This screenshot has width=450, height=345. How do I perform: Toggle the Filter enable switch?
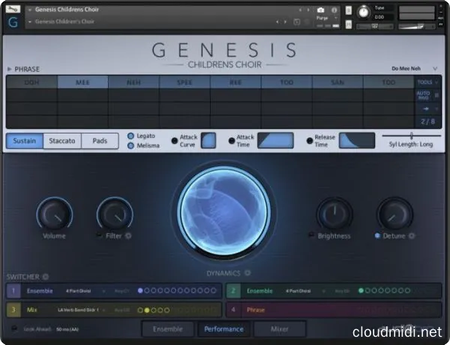[99, 235]
